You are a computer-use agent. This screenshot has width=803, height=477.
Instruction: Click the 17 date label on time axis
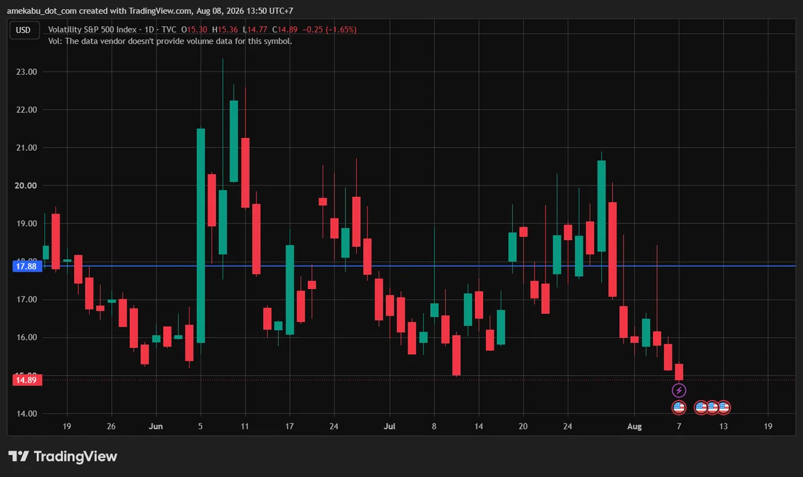[290, 426]
